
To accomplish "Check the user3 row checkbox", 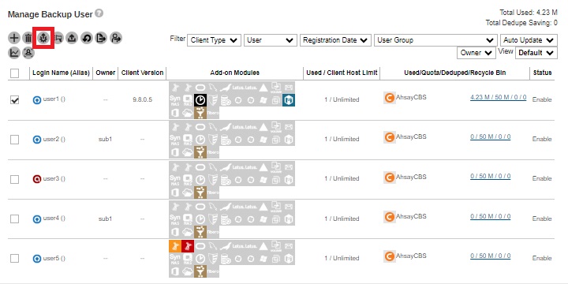I will [14, 179].
